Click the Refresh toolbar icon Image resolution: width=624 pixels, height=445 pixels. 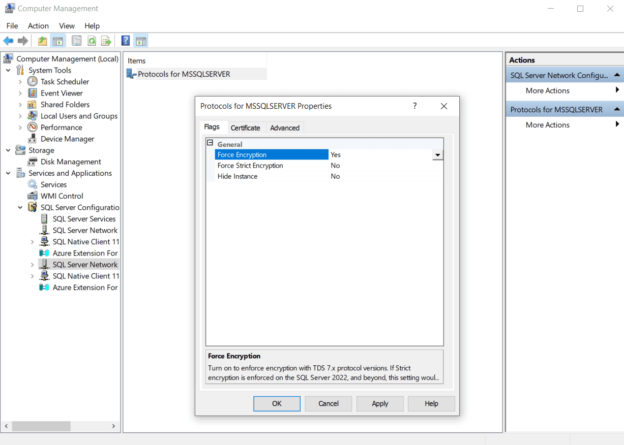(x=92, y=41)
